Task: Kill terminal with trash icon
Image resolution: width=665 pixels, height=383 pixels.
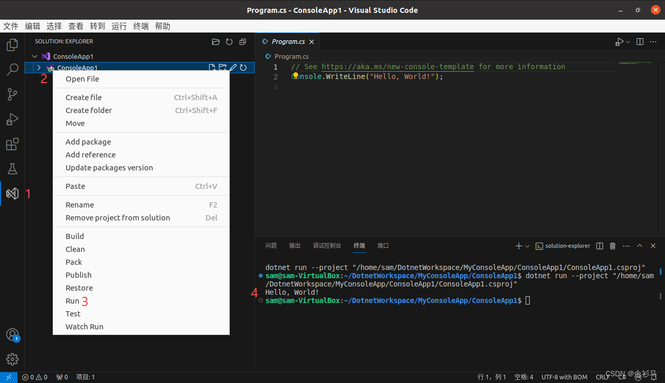Action: (613, 246)
